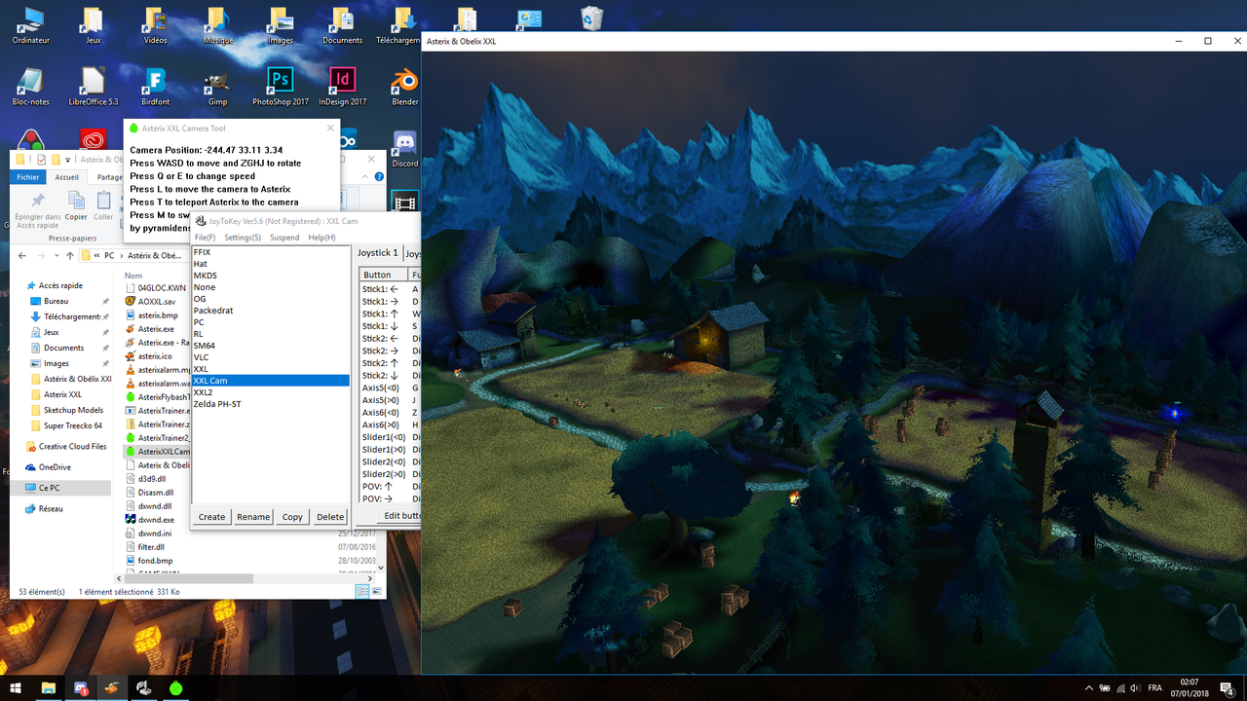Launch LibreOffice 5.3 shortcut
This screenshot has width=1247, height=701.
94,87
